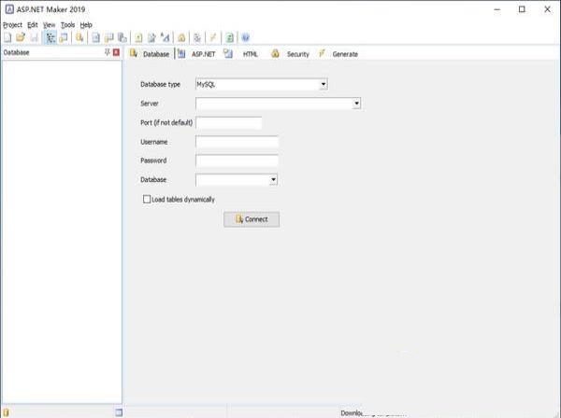Click the page-with-pencil toolbar icon

click(x=151, y=37)
